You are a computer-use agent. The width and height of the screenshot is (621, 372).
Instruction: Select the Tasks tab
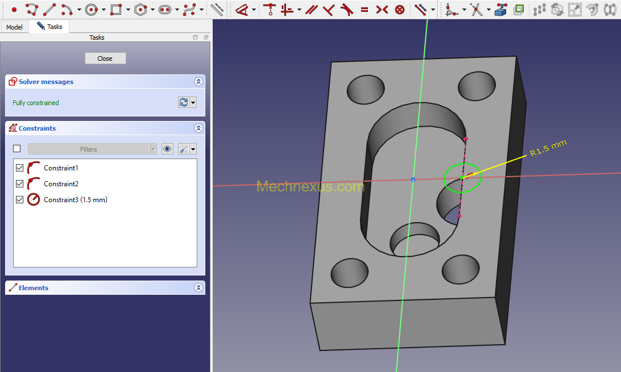pos(49,27)
